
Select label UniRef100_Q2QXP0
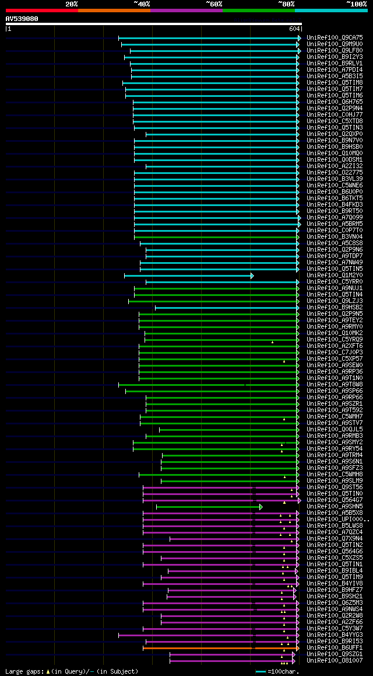pos(335,134)
